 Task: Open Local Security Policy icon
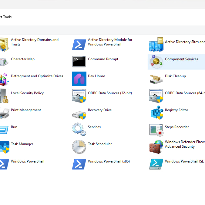coord(4,96)
